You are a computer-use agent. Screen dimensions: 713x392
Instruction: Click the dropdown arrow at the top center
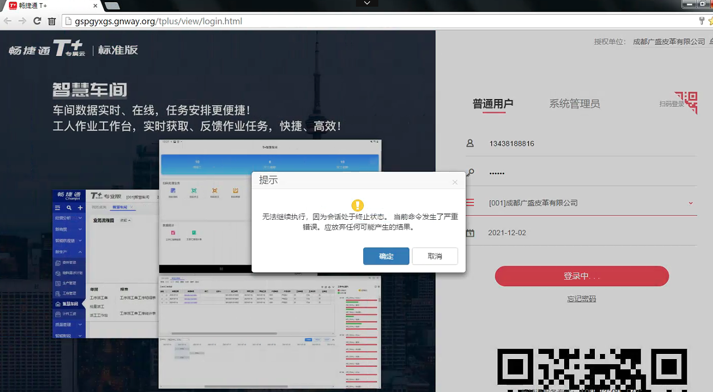tap(367, 3)
